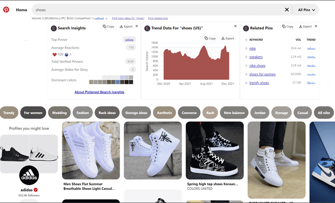Click the tan dominant color swatch
The width and height of the screenshot is (335, 203).
[91, 82]
